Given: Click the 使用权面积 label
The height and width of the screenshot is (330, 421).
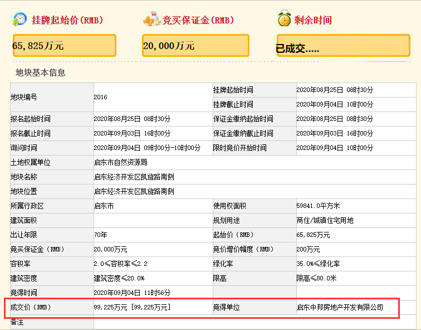Looking at the screenshot, I should tap(229, 206).
